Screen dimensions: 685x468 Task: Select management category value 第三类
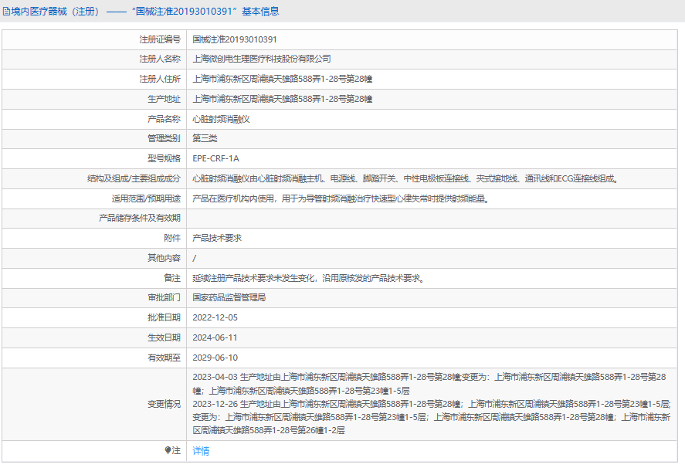205,138
